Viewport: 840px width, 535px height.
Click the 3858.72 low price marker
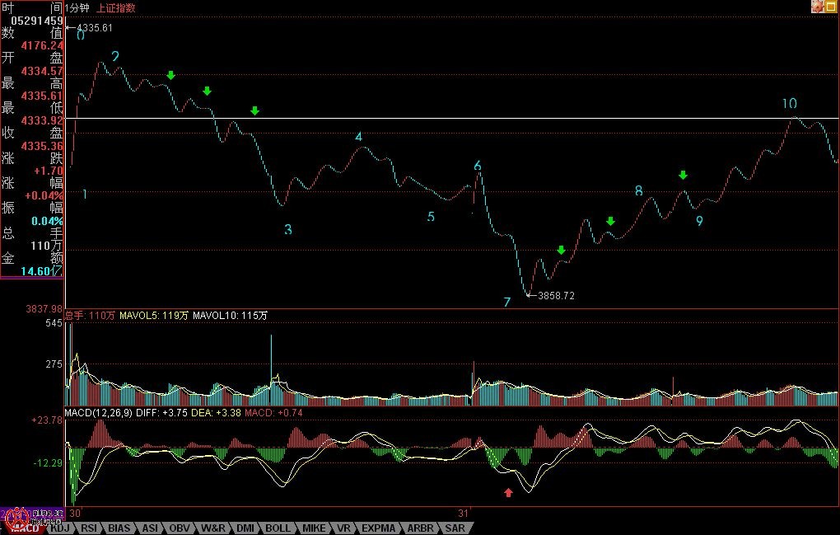[x=555, y=296]
